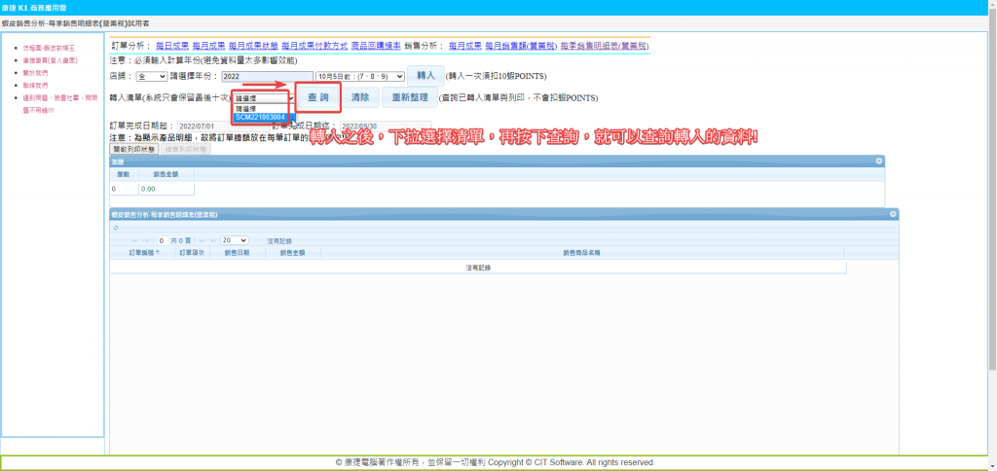
Task: Select SCM221003004 from the dropdown list
Action: tap(260, 117)
